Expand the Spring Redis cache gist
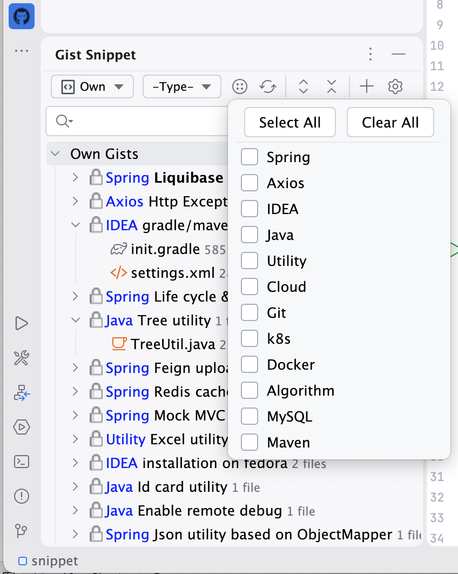This screenshot has width=458, height=574. point(75,392)
